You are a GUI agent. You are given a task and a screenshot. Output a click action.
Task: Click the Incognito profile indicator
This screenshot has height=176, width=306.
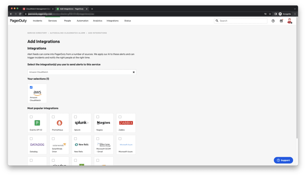[285, 14]
